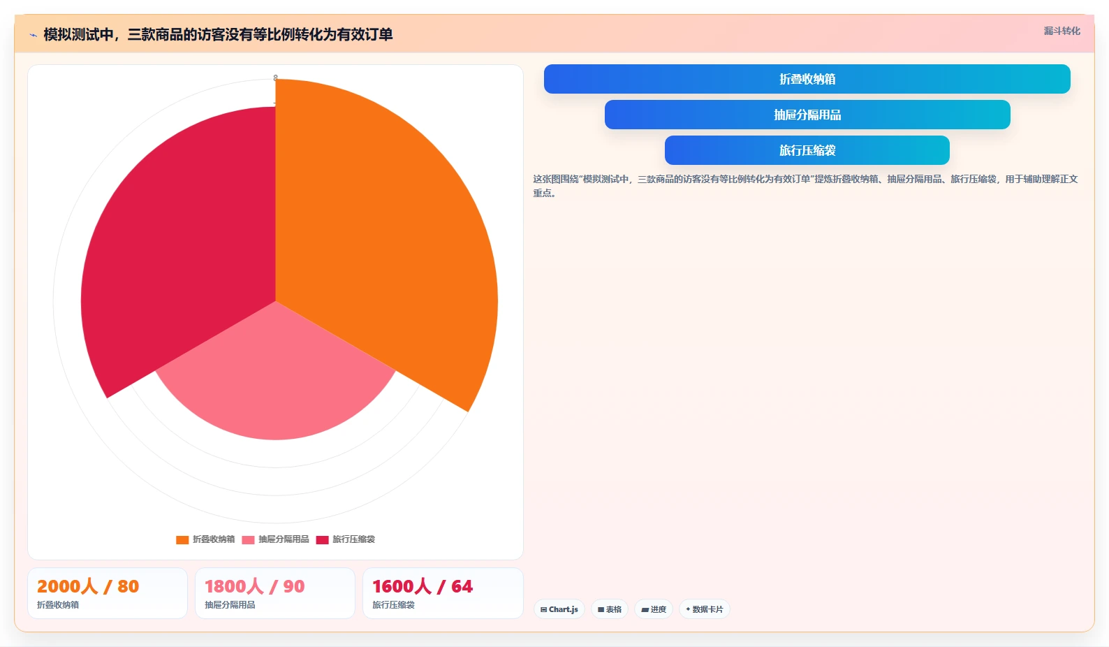Toggle 旅行压缩袋 legend red swatch
The width and height of the screenshot is (1109, 647).
(x=322, y=539)
